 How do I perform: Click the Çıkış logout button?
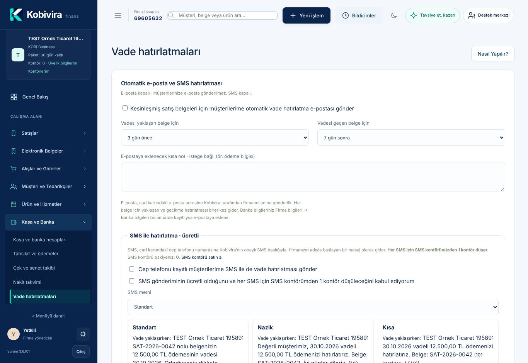point(81,351)
